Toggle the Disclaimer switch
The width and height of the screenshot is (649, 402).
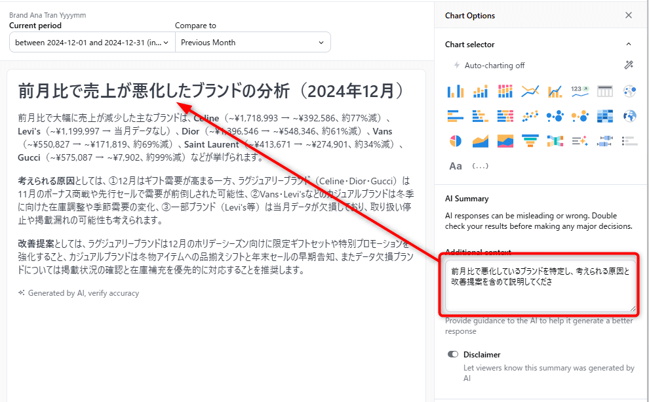tap(453, 354)
